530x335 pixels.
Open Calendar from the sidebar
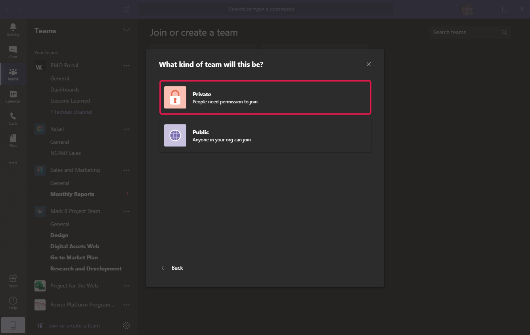[x=13, y=96]
